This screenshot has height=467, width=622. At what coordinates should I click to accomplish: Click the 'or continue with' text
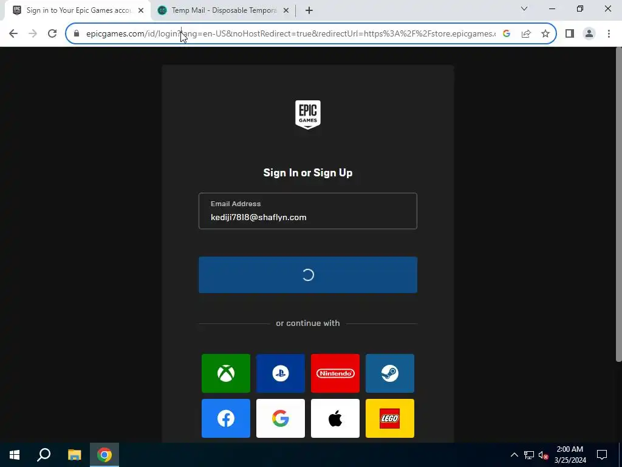(308, 323)
